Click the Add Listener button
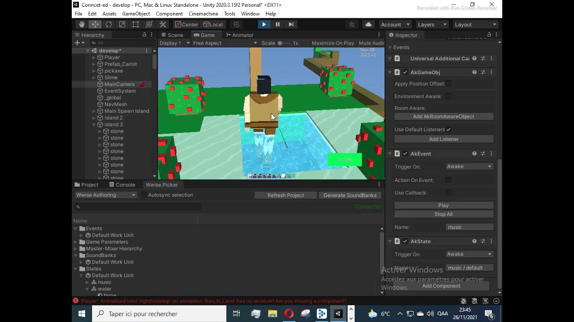The height and width of the screenshot is (322, 574). (444, 139)
